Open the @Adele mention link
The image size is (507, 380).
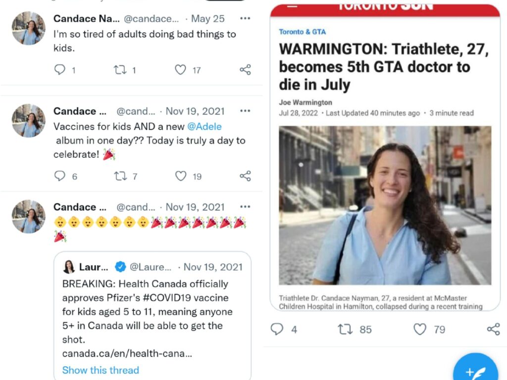(x=204, y=126)
